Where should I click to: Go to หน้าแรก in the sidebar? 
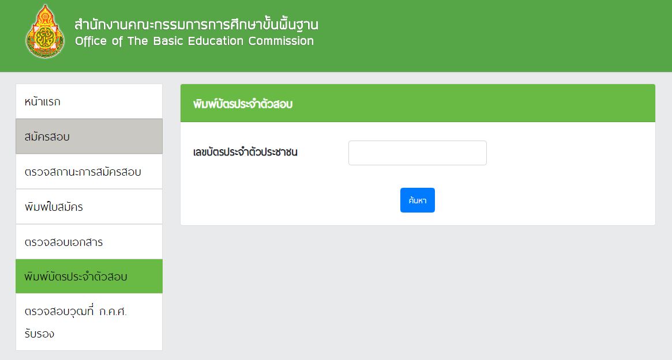point(89,101)
